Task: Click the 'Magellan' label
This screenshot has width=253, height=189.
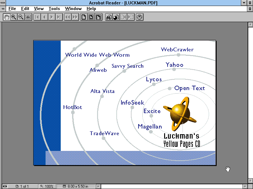Action: [150, 127]
